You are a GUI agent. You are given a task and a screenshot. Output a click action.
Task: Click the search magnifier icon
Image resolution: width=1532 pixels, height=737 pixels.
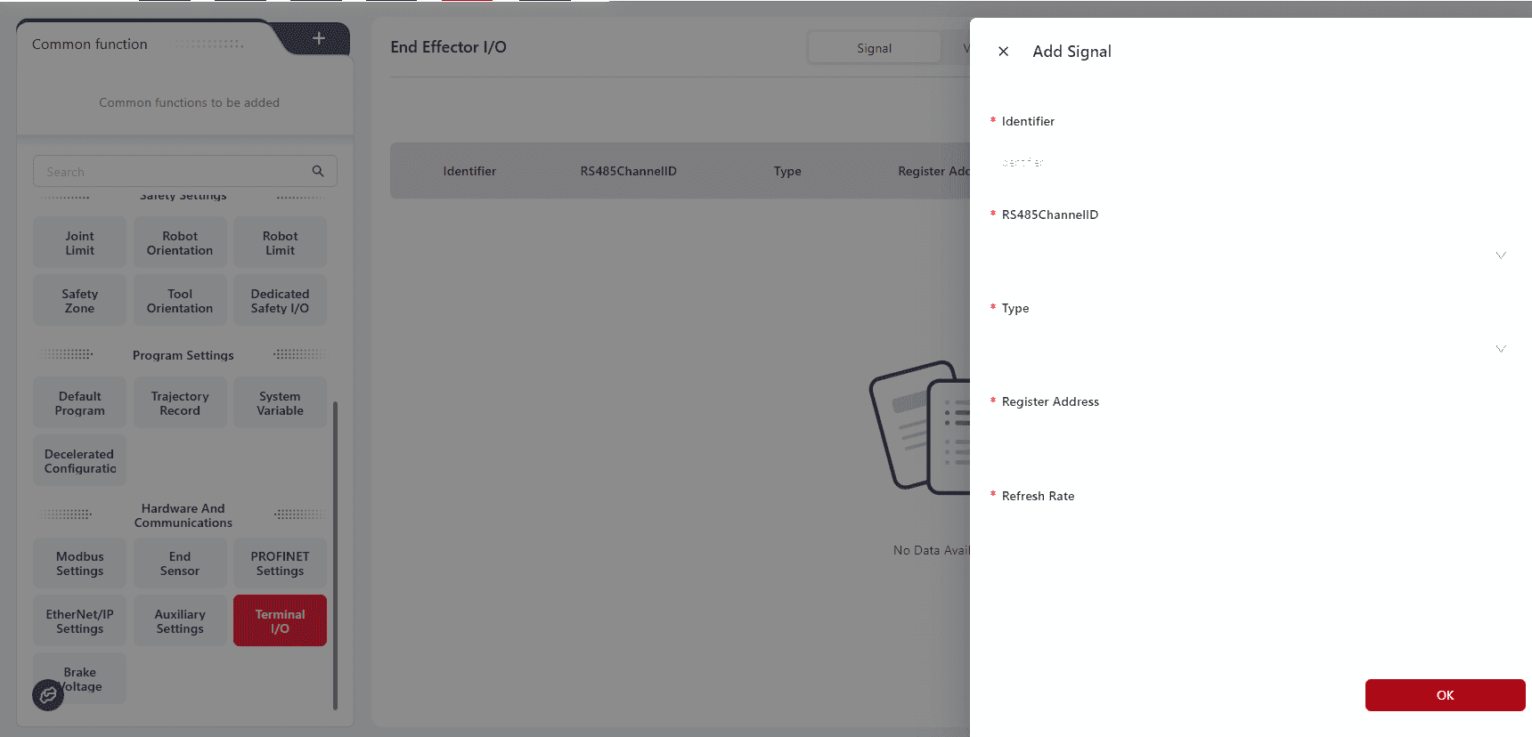tap(318, 171)
